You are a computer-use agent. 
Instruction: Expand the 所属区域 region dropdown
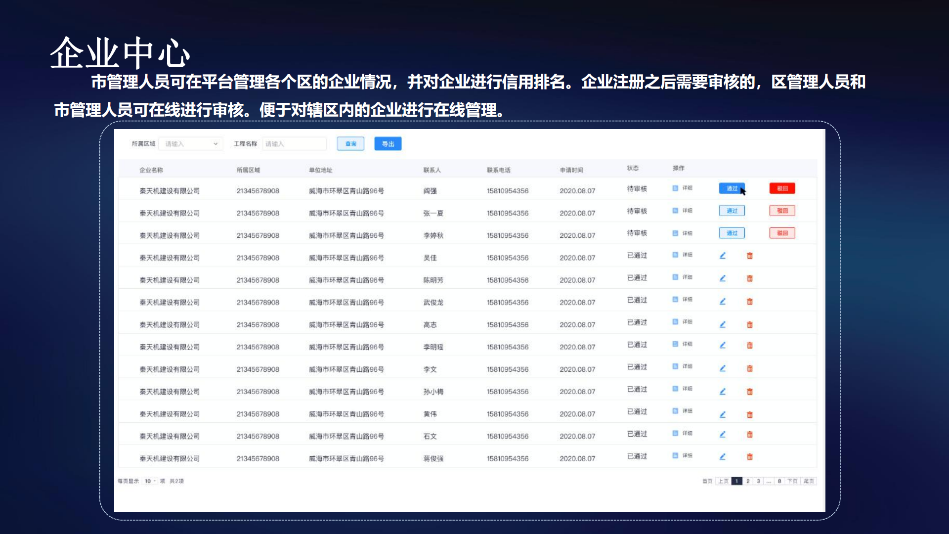pos(191,143)
